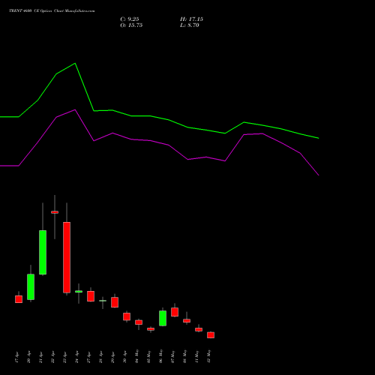Image resolution: width=375 pixels, height=375 pixels.
Task: Click the 24 Apr date label
Action: (76, 357)
